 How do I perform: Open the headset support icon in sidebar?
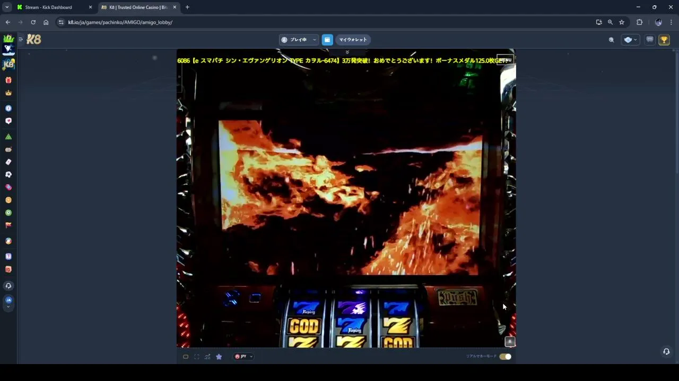click(8, 286)
